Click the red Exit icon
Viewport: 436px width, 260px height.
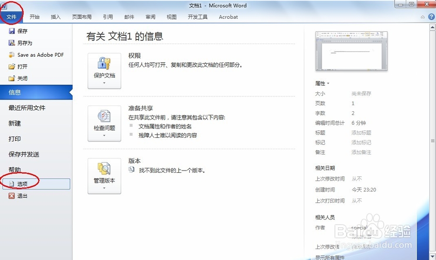click(x=12, y=196)
